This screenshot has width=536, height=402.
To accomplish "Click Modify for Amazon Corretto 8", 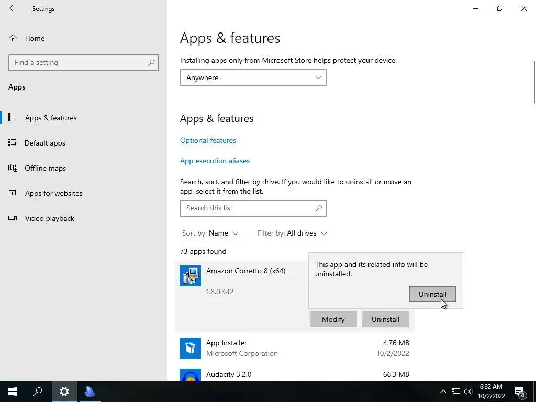I will 333,319.
